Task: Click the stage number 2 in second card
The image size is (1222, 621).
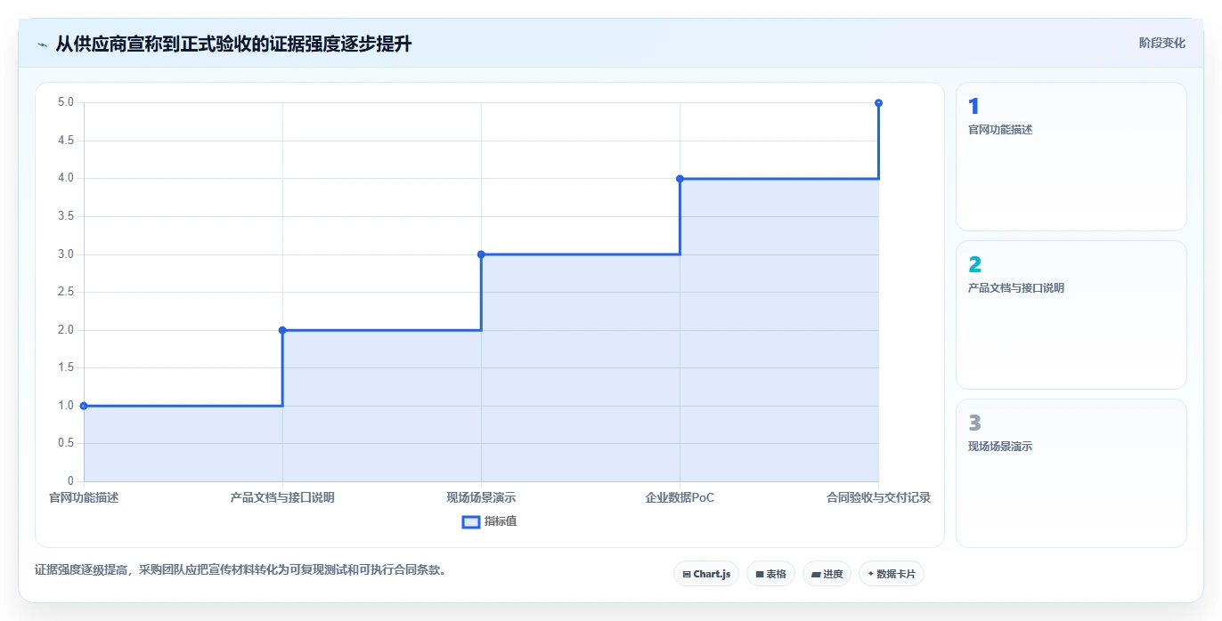Action: click(974, 265)
